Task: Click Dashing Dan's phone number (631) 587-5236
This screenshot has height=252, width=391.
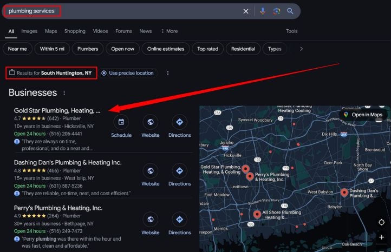Action: click(x=66, y=186)
